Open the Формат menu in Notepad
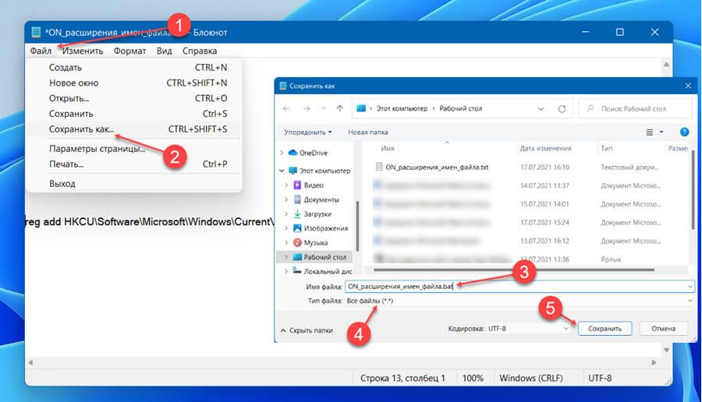Image resolution: width=702 pixels, height=402 pixels. 129,51
